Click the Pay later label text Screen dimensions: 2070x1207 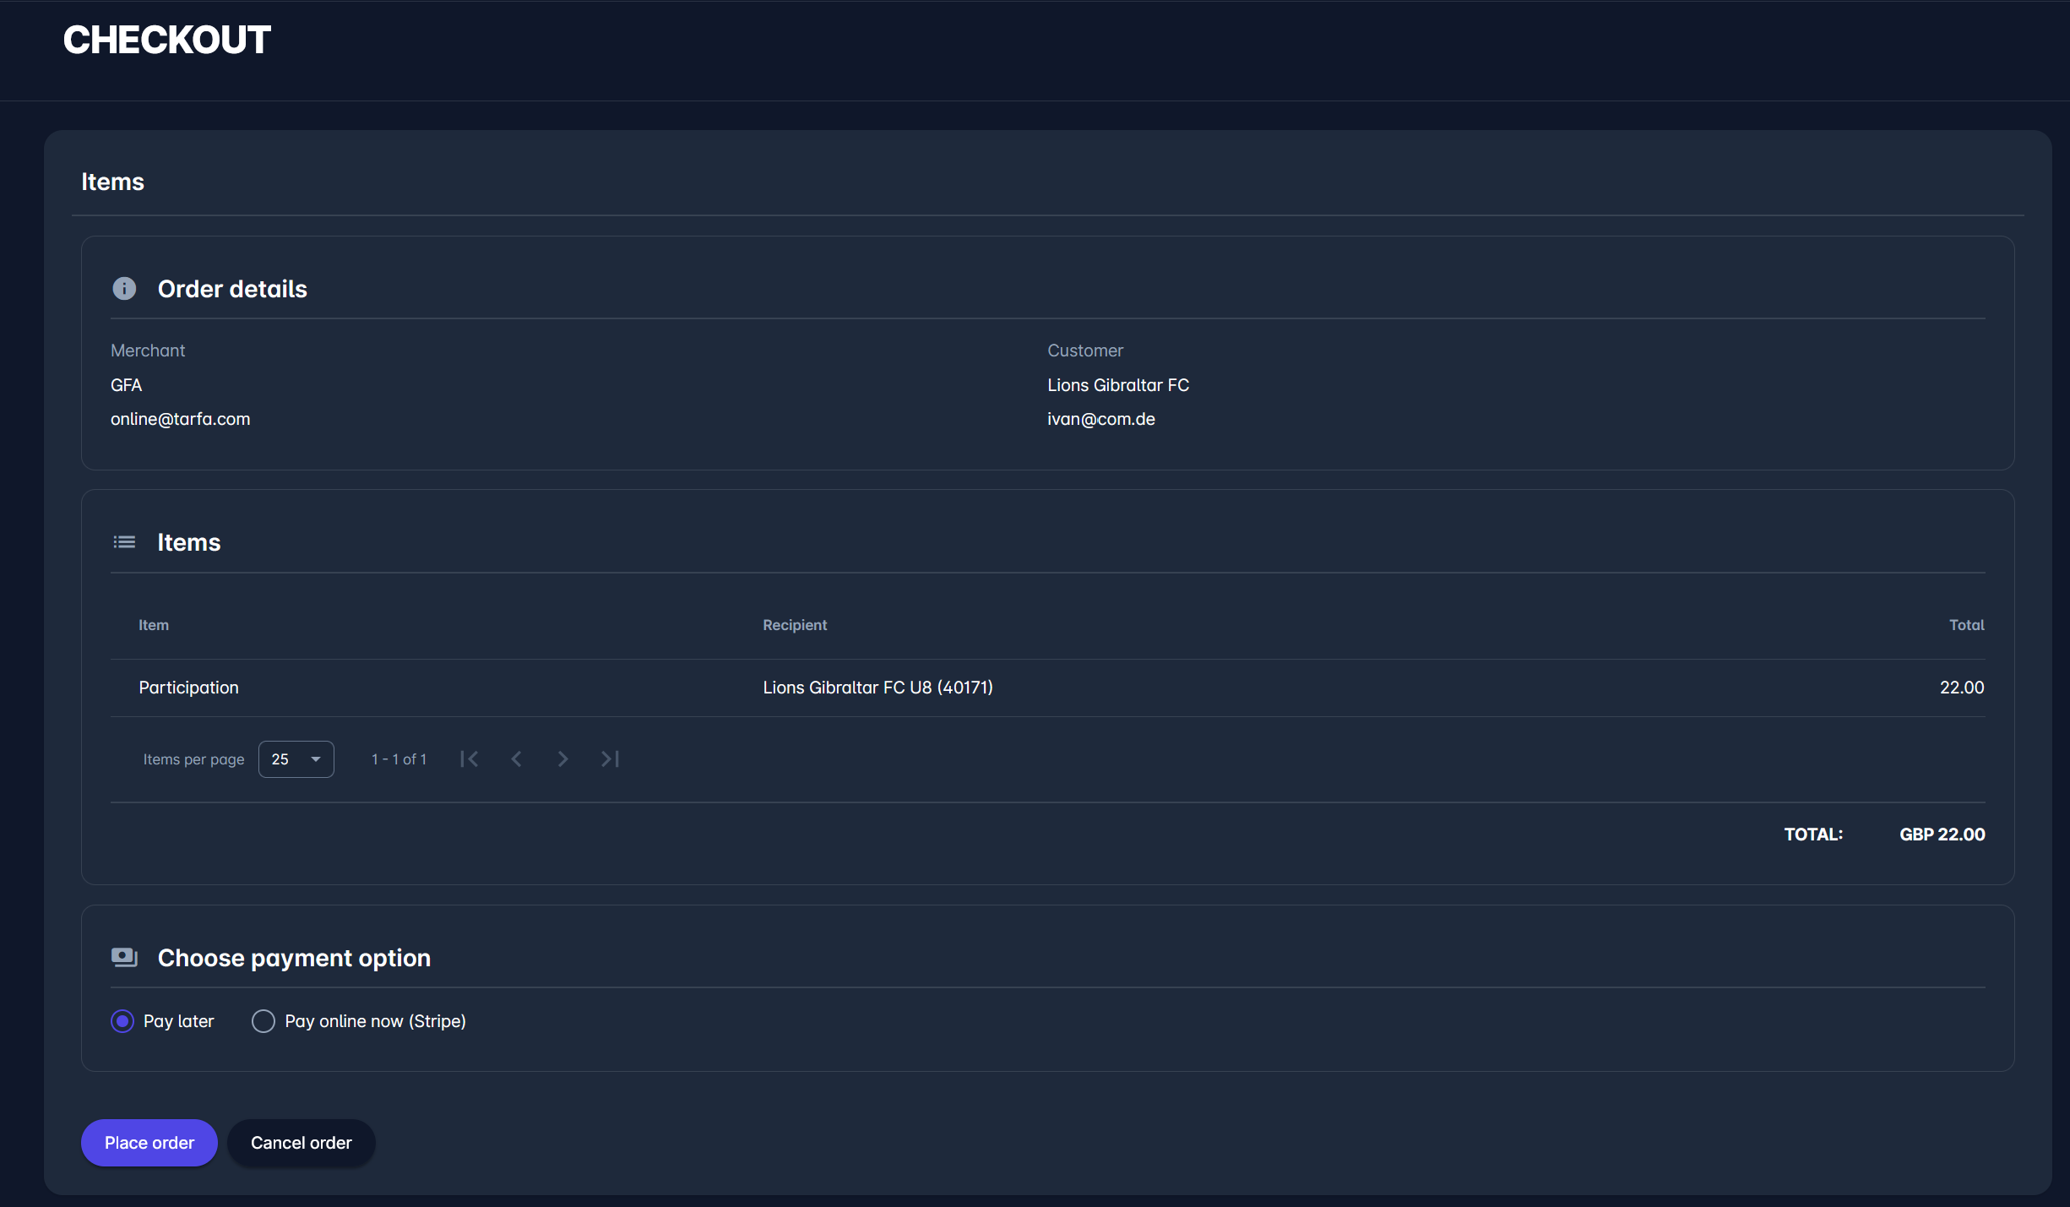click(x=178, y=1021)
